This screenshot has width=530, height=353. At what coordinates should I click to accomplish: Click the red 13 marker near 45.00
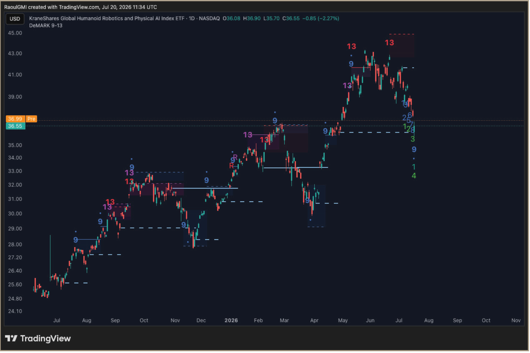point(389,43)
